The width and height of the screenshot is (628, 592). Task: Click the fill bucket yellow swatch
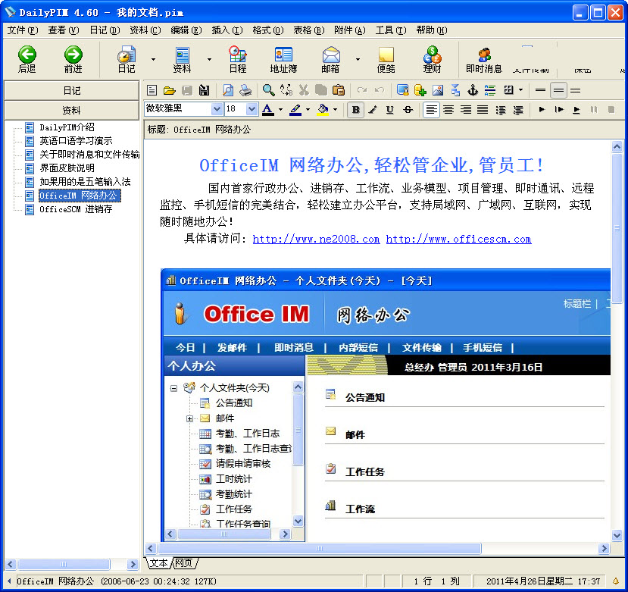click(323, 110)
